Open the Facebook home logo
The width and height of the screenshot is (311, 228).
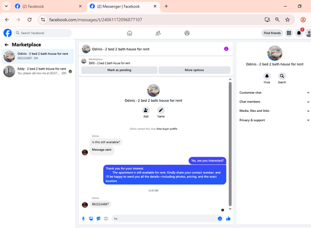(x=7, y=33)
